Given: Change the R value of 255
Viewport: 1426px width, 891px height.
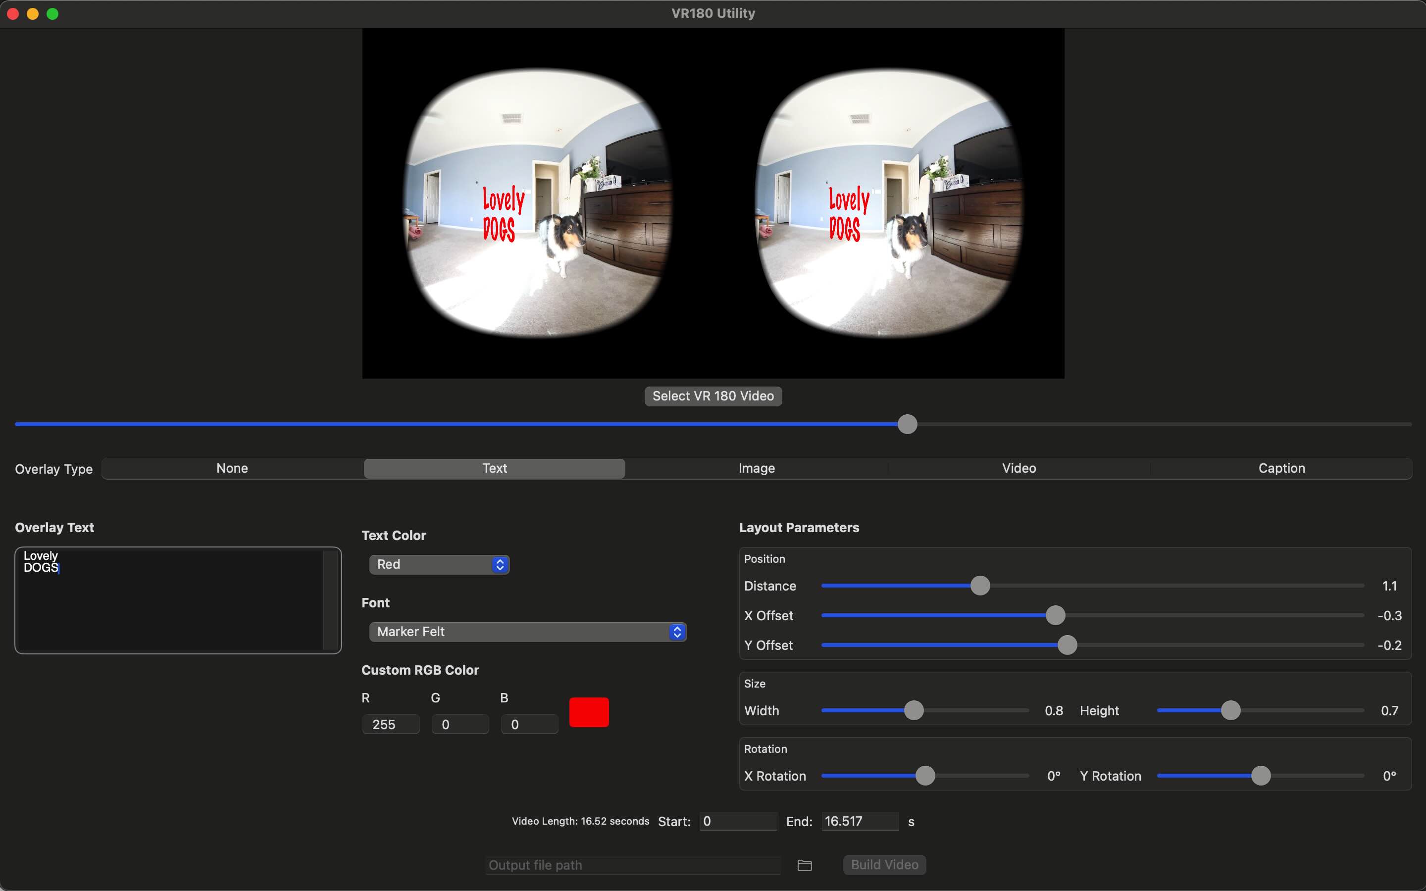Looking at the screenshot, I should click(x=390, y=724).
